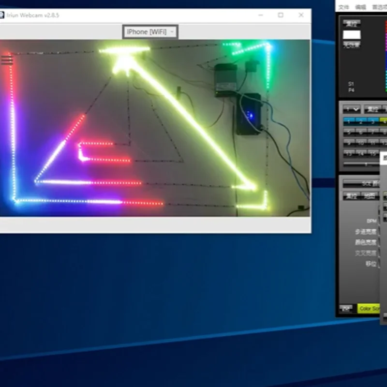The width and height of the screenshot is (387, 387).
Task: Click the S1 label in the preview panel
Action: tap(351, 84)
